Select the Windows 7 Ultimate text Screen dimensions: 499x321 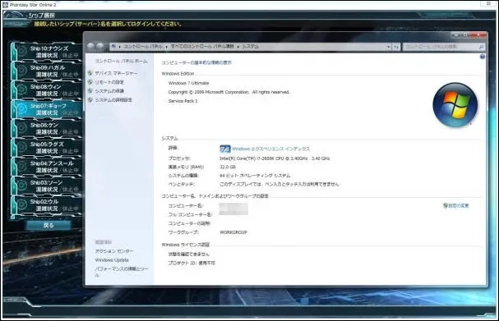pos(189,83)
